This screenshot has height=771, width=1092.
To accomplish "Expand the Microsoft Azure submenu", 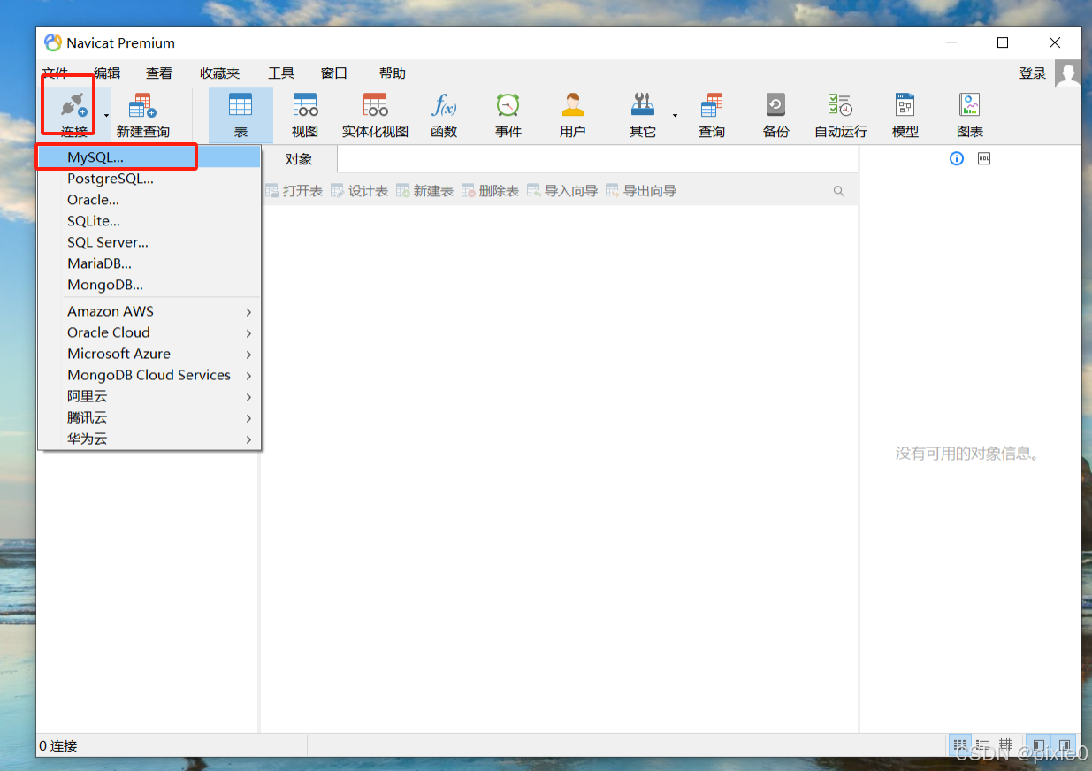I will 149,354.
